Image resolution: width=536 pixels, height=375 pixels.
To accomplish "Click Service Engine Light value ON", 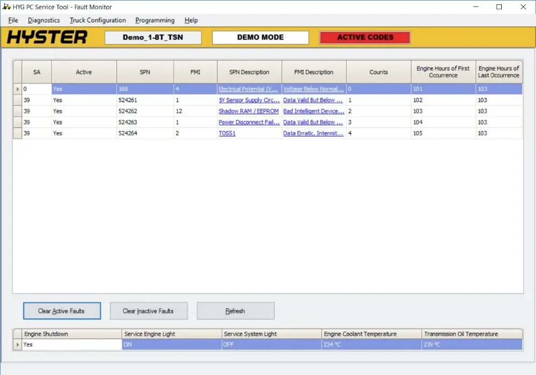I will [x=172, y=345].
